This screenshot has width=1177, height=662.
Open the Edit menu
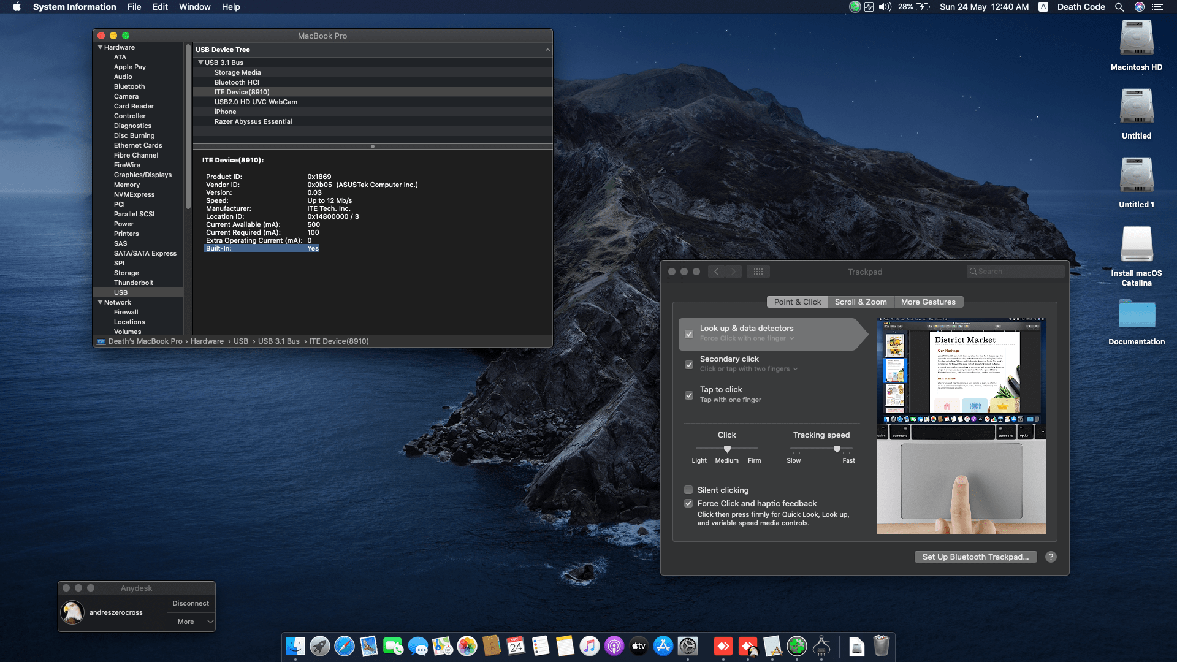(160, 7)
